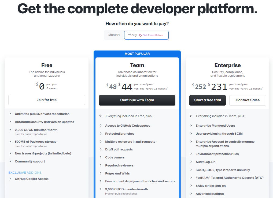
Task: Start a free trial of Enterprise
Action: (x=207, y=100)
